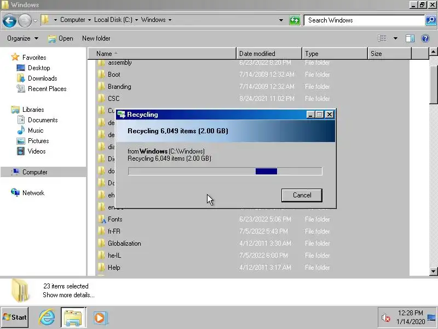Select Computer in the navigation pane
Image resolution: width=438 pixels, height=329 pixels.
[34, 172]
